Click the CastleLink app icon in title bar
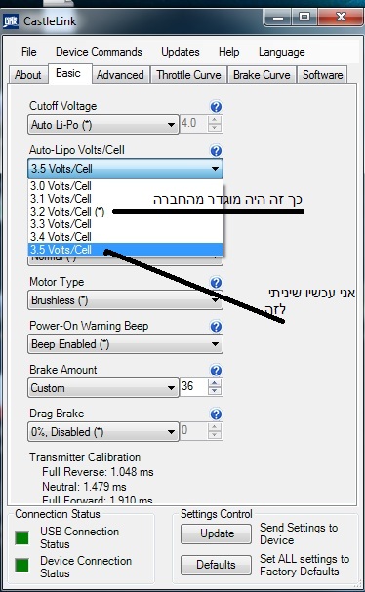 coord(10,21)
